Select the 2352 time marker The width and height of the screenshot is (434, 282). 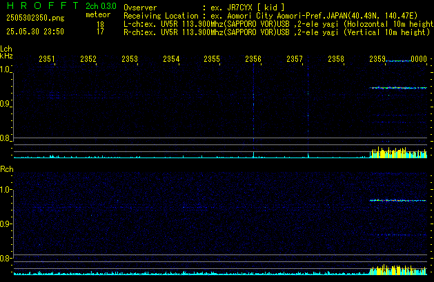[x=88, y=59]
